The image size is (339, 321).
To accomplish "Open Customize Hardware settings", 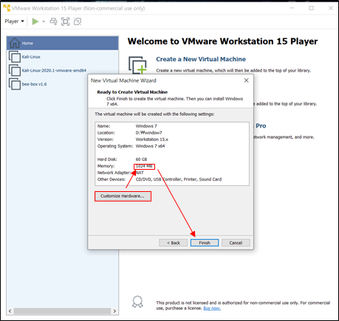I will (123, 196).
